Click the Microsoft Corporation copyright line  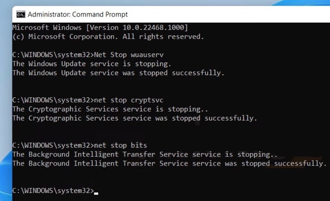[x=108, y=37]
